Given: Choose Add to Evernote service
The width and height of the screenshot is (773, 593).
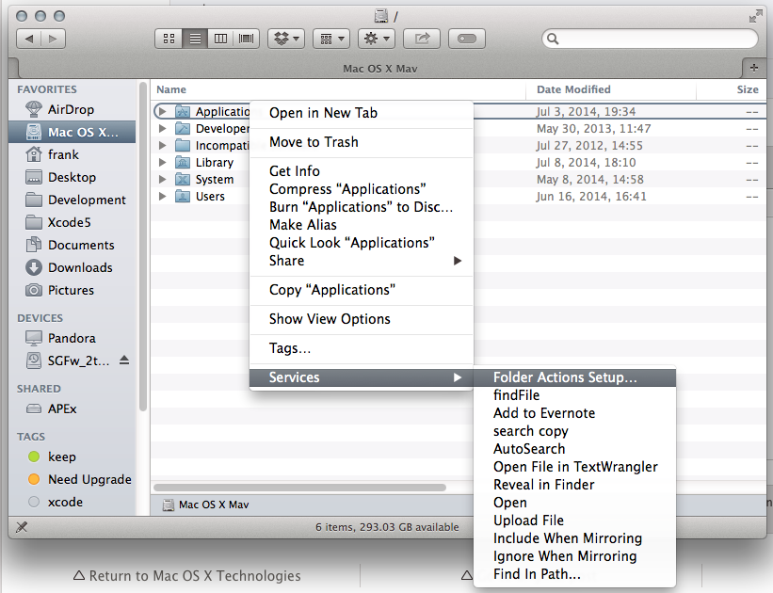Looking at the screenshot, I should coord(574,413).
